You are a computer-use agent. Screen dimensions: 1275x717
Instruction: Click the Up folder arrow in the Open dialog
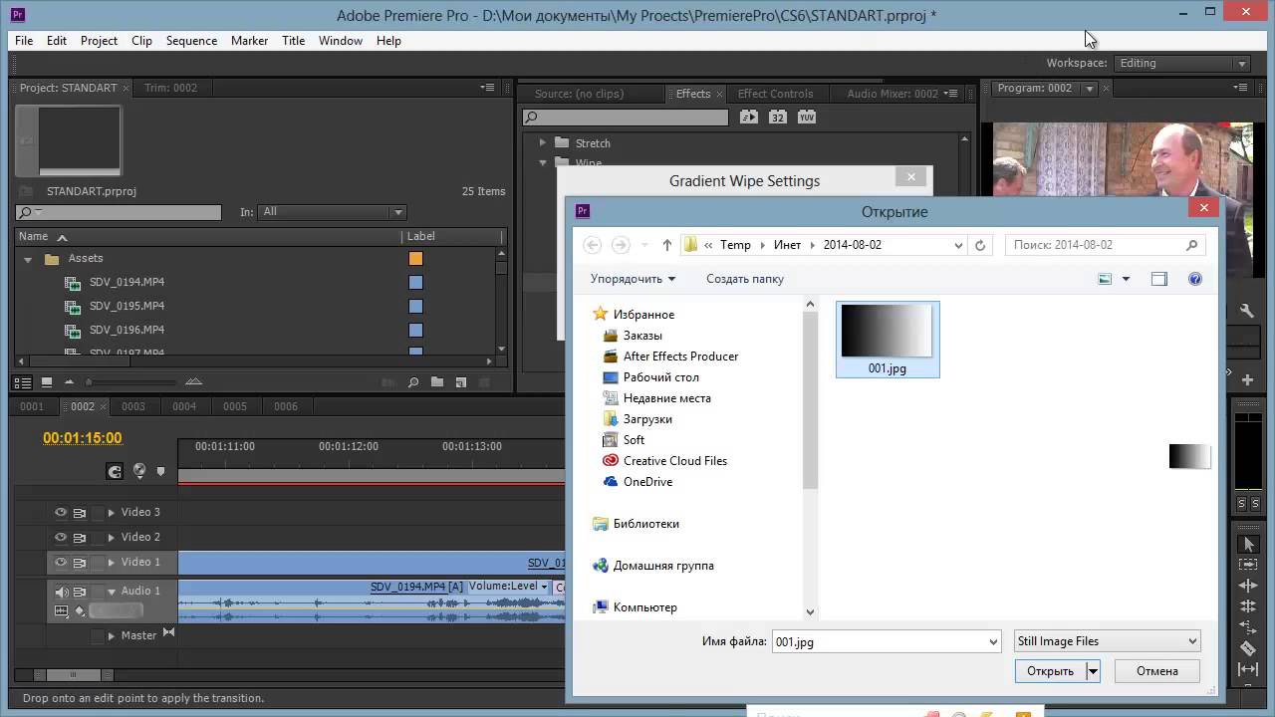point(667,245)
